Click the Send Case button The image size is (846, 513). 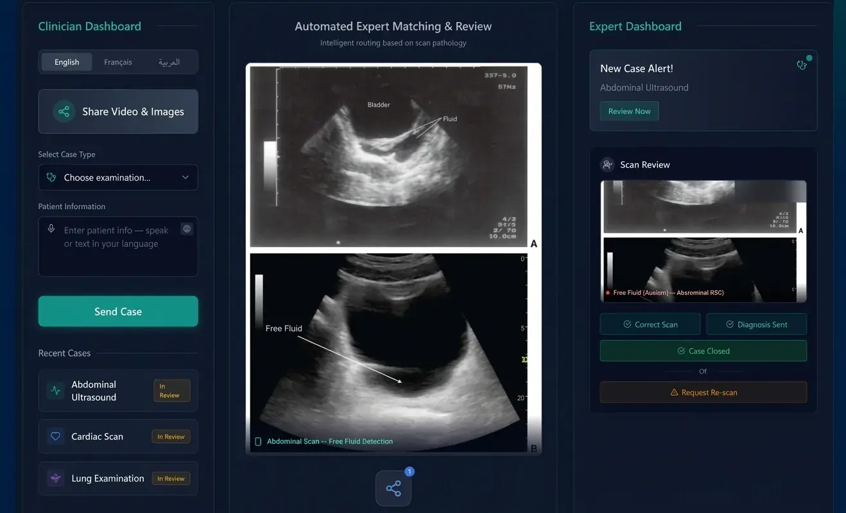pyautogui.click(x=118, y=311)
